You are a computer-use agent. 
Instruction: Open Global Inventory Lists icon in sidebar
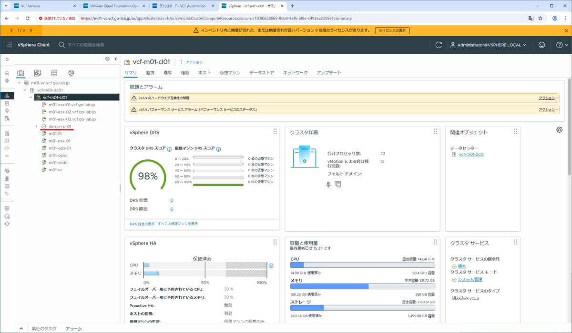pyautogui.click(x=7, y=118)
